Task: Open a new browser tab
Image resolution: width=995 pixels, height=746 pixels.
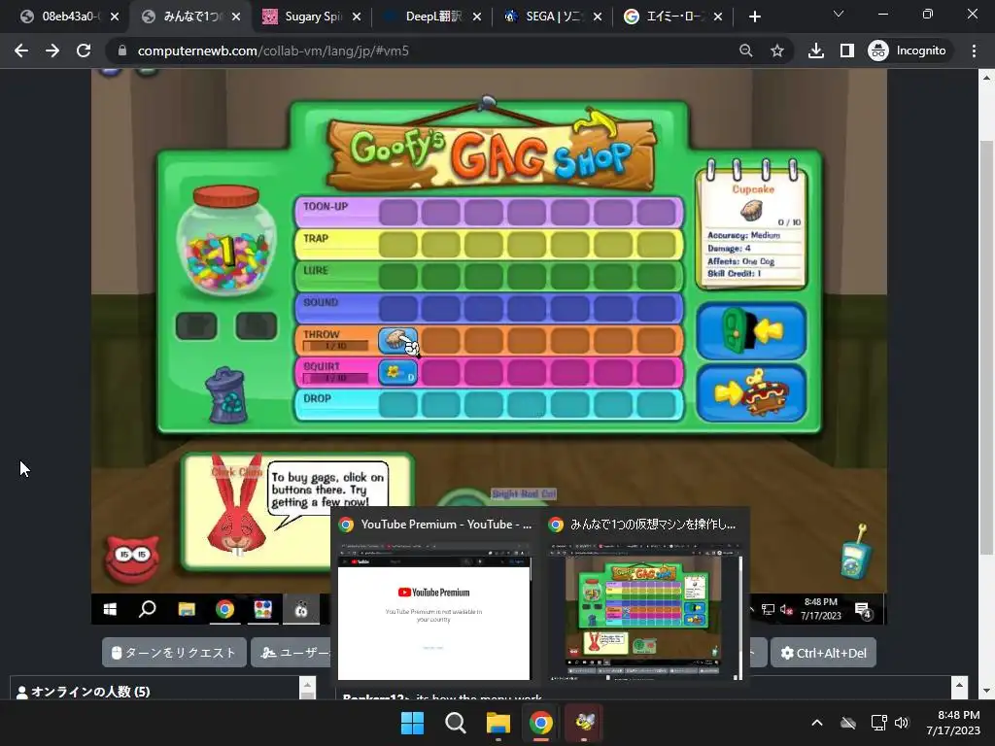Action: 754,17
